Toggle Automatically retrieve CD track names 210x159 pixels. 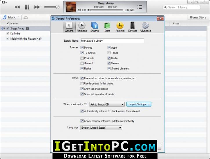tap(82, 111)
